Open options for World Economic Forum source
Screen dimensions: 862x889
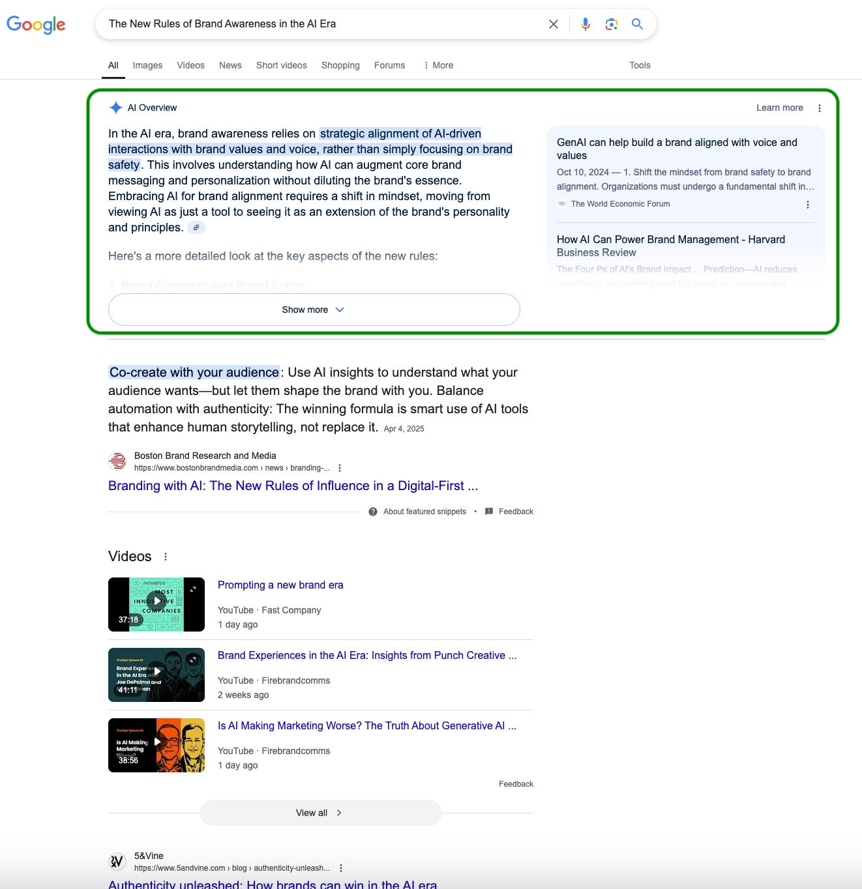[x=807, y=205]
